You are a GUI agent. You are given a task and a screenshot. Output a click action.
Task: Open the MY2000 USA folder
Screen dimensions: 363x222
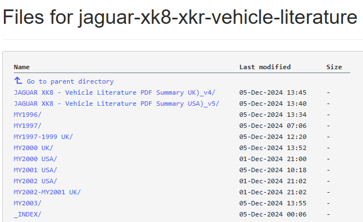point(35,159)
